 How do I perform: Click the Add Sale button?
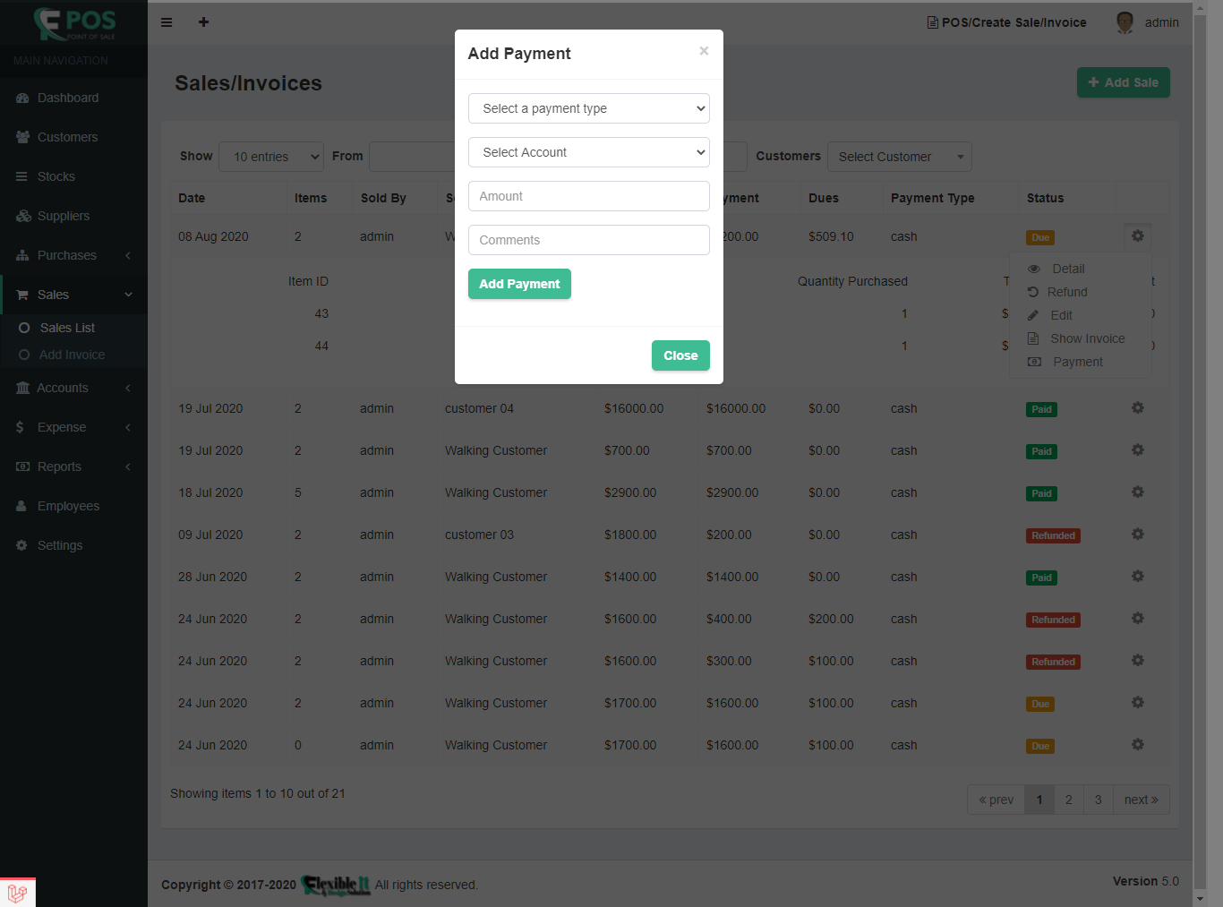tap(1123, 81)
